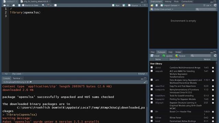Click the show in new window icon
The width and height of the screenshot is (219, 123).
(13, 5)
